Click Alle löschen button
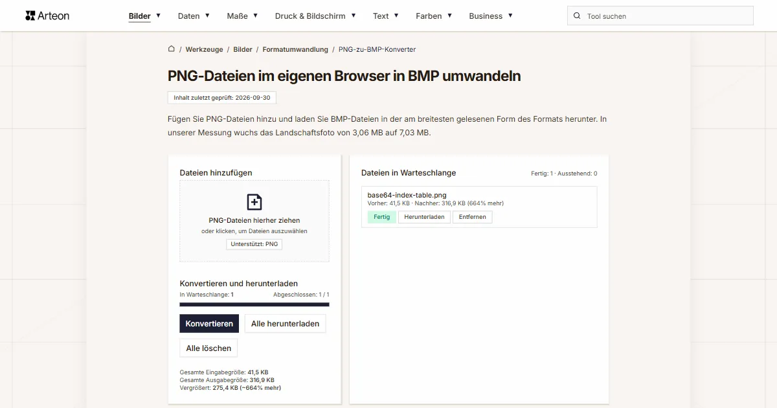The width and height of the screenshot is (777, 408). (x=208, y=348)
